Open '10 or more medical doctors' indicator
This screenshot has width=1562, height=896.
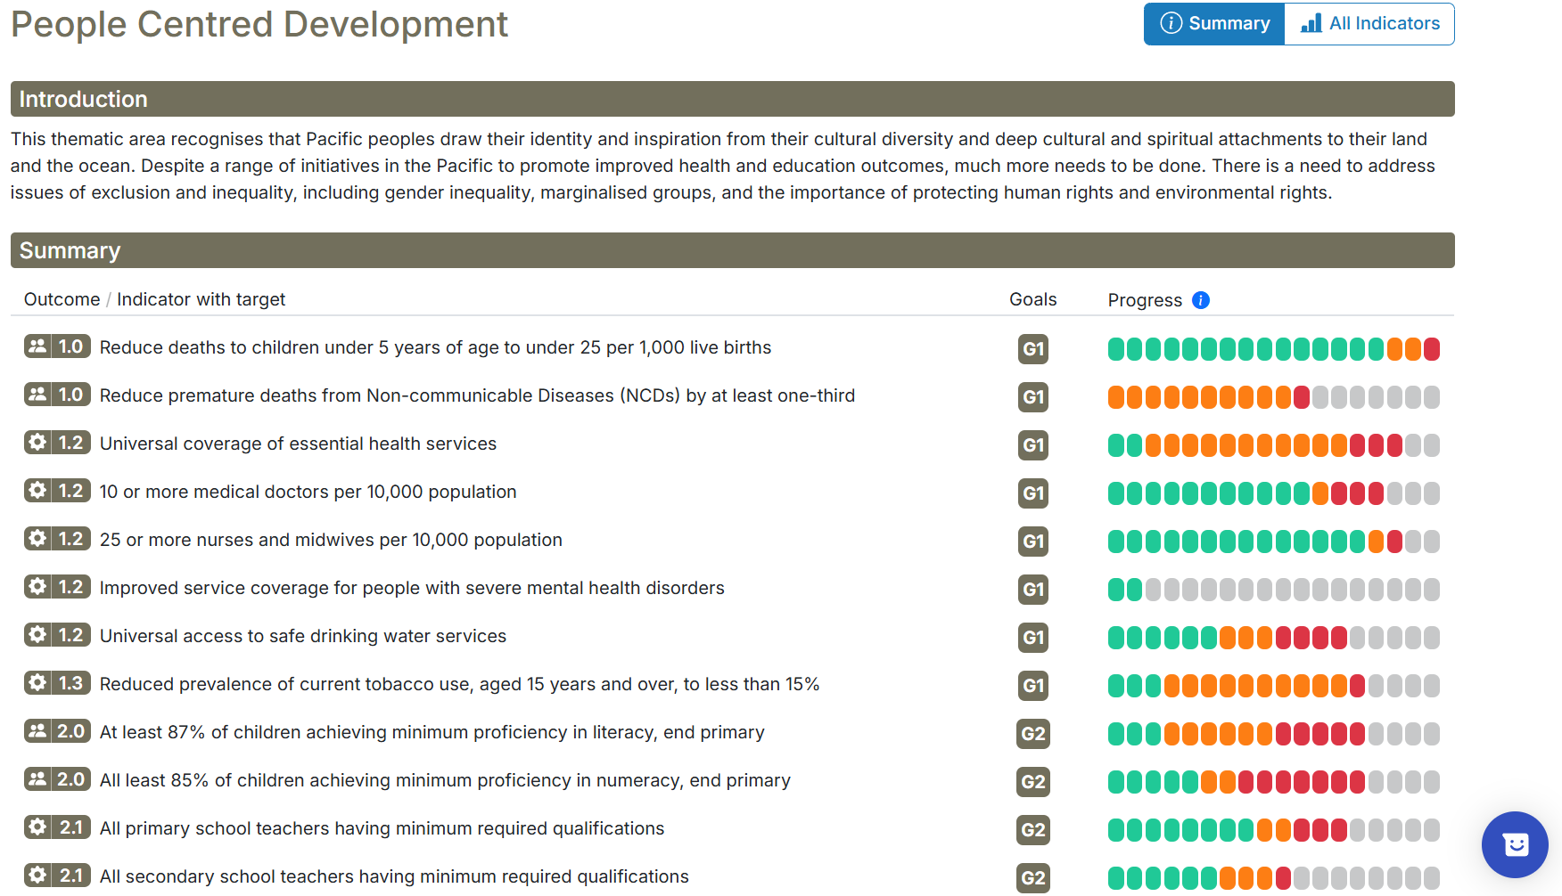308,492
